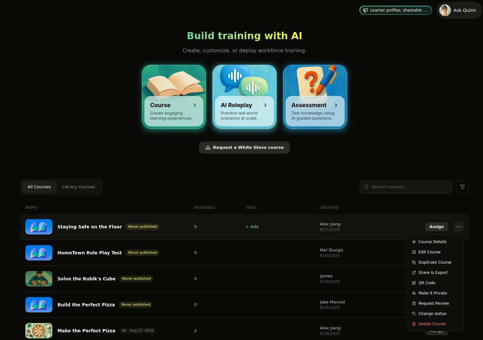The width and height of the screenshot is (483, 340).
Task: Choose Edit Course in the context menu
Action: 435,252
